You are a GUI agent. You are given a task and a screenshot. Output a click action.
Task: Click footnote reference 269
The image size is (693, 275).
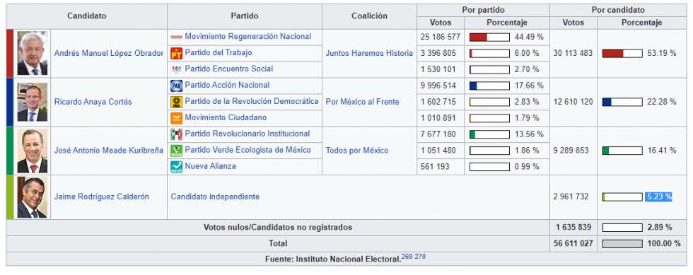(407, 257)
